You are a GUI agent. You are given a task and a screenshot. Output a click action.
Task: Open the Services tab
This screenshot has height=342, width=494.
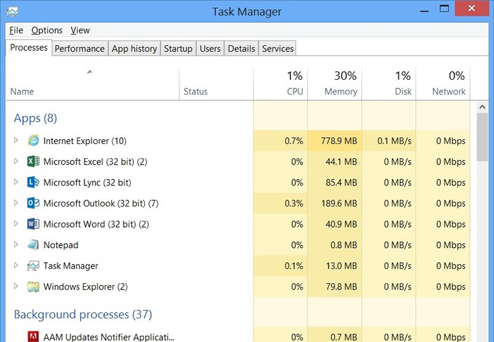click(x=277, y=49)
